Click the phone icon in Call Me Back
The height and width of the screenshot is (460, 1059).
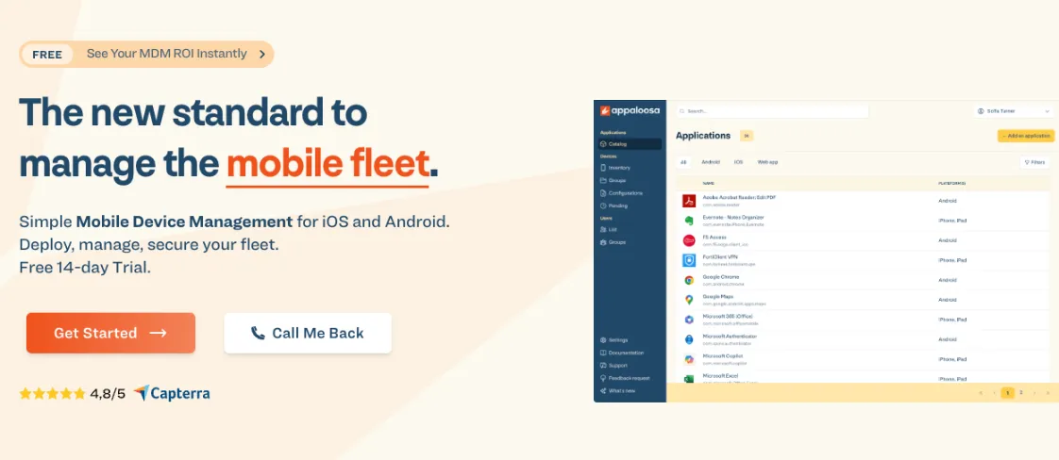(258, 333)
